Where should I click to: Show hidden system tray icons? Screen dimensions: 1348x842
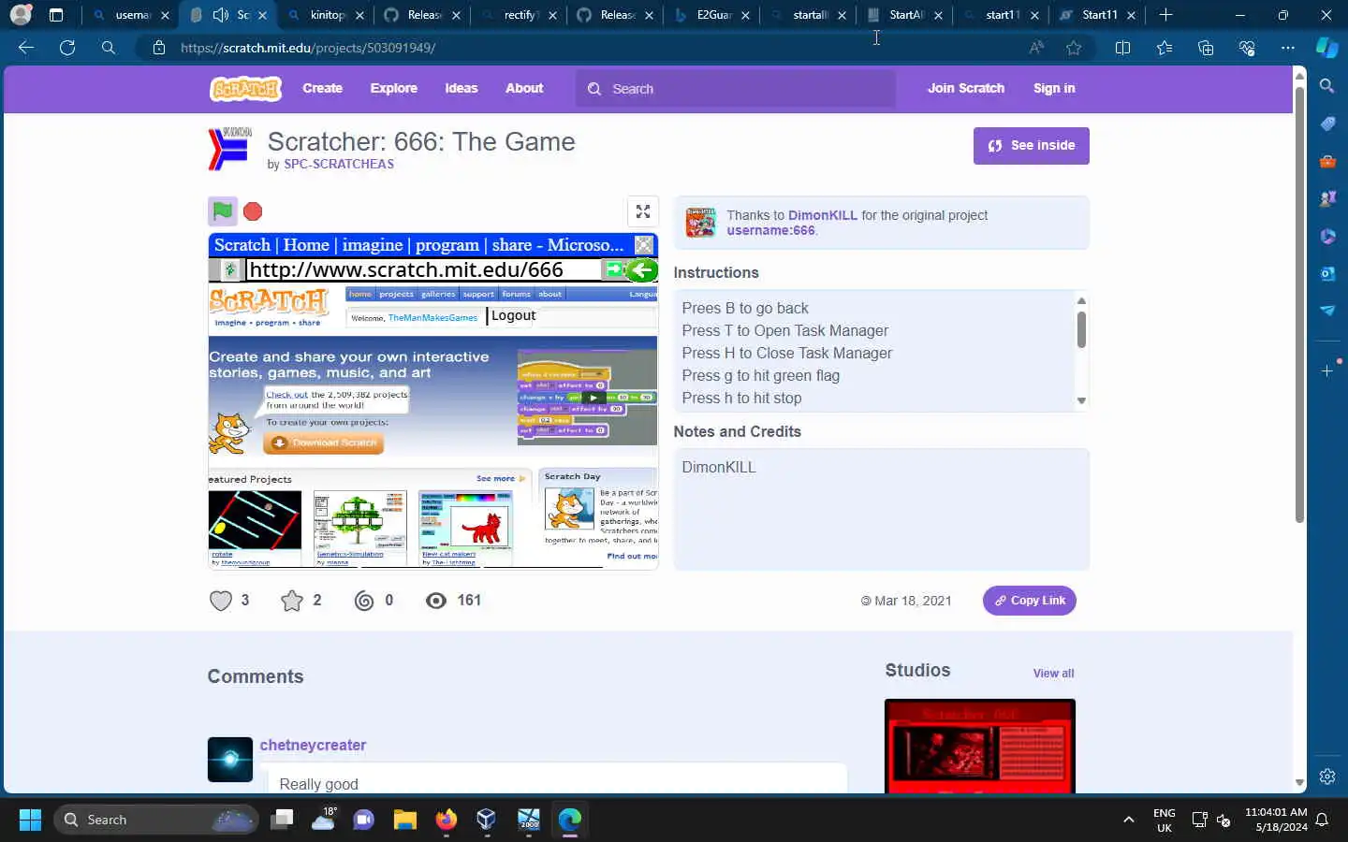[x=1128, y=820]
